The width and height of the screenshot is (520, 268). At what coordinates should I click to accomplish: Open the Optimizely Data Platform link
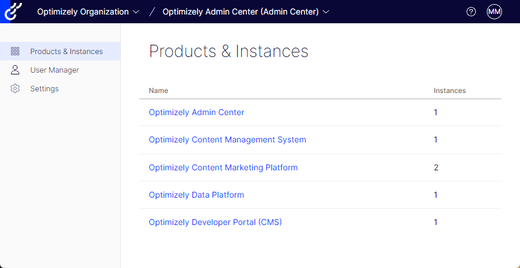pyautogui.click(x=196, y=195)
